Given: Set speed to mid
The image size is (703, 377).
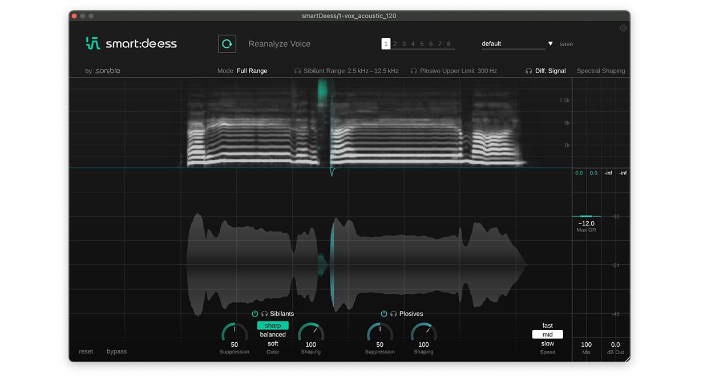Looking at the screenshot, I should (x=548, y=335).
